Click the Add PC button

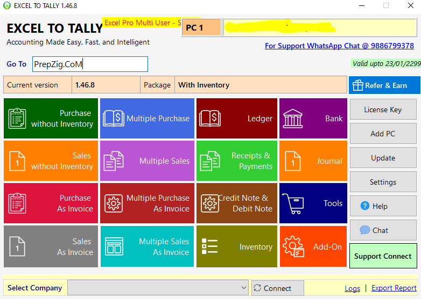coord(383,134)
